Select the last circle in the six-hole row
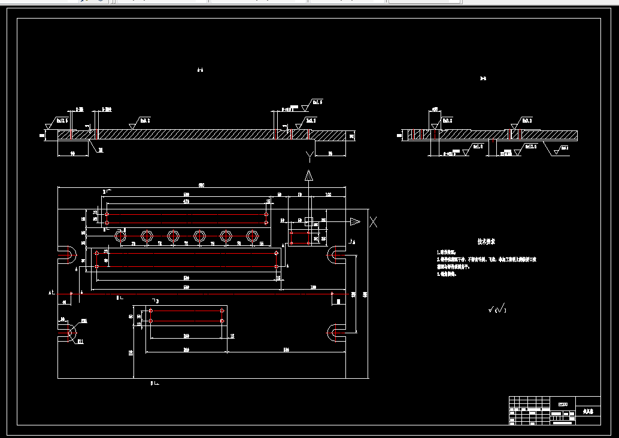 (x=252, y=236)
